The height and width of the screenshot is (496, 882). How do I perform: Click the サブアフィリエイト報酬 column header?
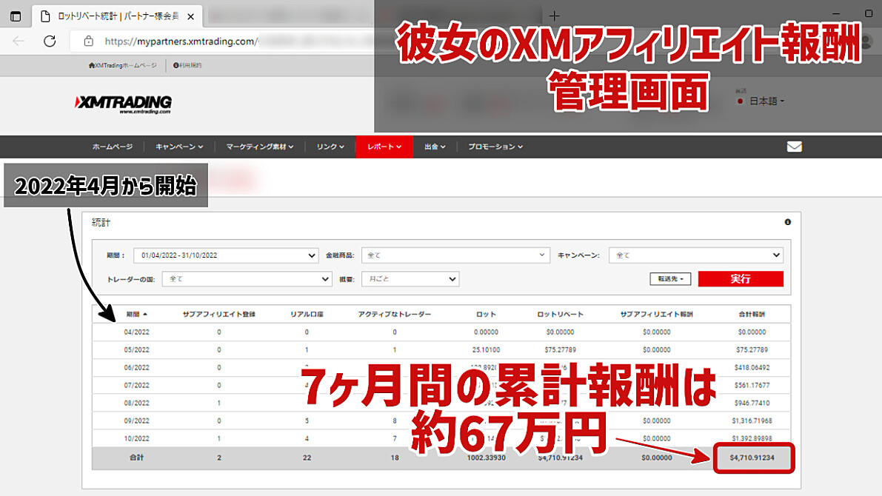click(x=656, y=315)
